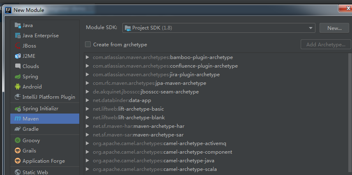Expand camel-archetype-component node
The image size is (352, 175).
point(87,152)
